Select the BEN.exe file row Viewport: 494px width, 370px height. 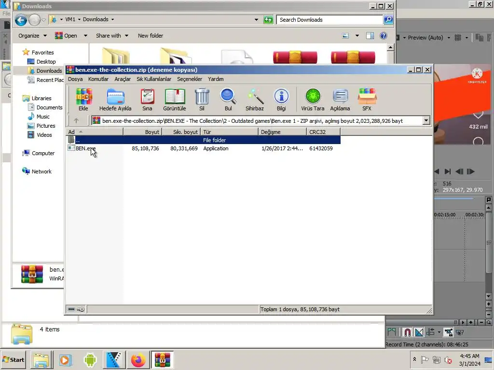coord(203,148)
